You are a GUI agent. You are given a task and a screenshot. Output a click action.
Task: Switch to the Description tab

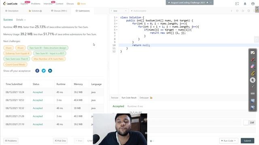[12, 11]
